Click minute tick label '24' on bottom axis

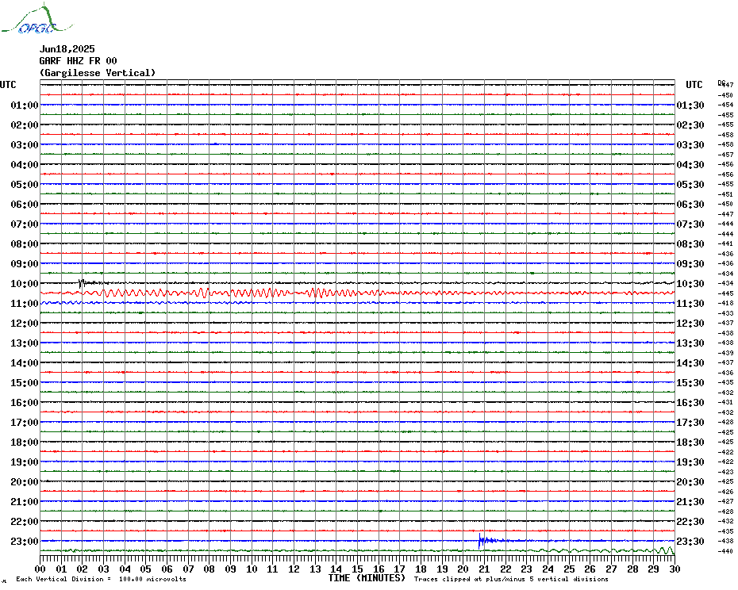tap(548, 569)
